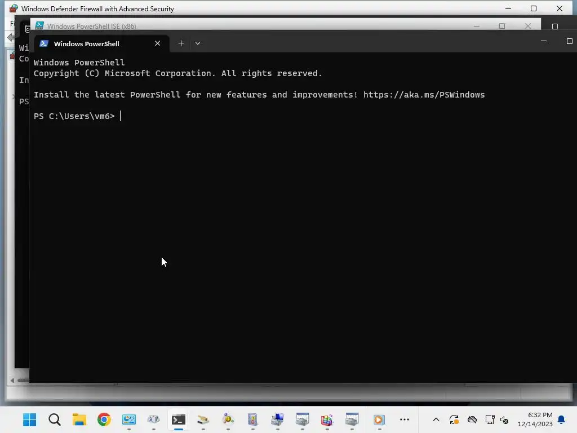Maximize the PowerShell ISE (x86) window
This screenshot has height=433, width=577.
[502, 26]
